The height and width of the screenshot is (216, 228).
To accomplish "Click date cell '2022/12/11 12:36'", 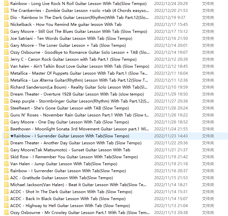I will tap(171, 80).
